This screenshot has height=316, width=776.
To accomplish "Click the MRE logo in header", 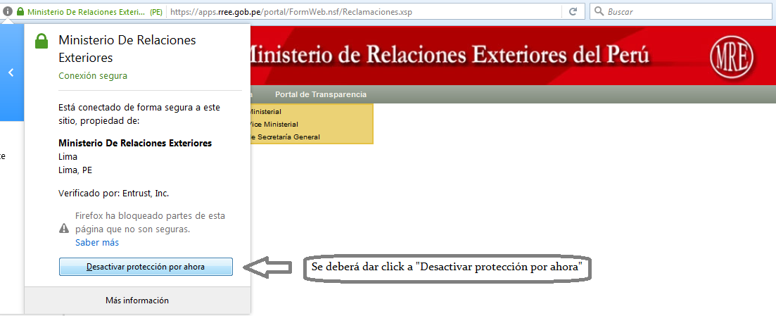I will pos(732,57).
